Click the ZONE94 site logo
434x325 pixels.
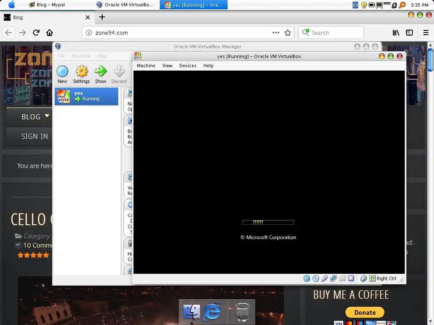(x=29, y=71)
